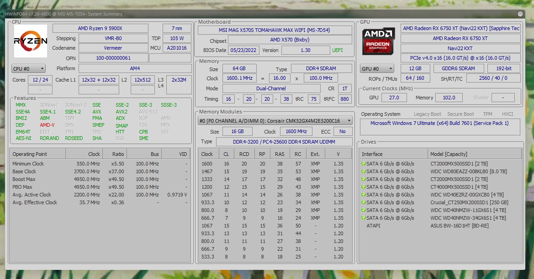Click the Microsoft Windows 7 Ultimate OS text
The image size is (534, 279).
(x=439, y=123)
